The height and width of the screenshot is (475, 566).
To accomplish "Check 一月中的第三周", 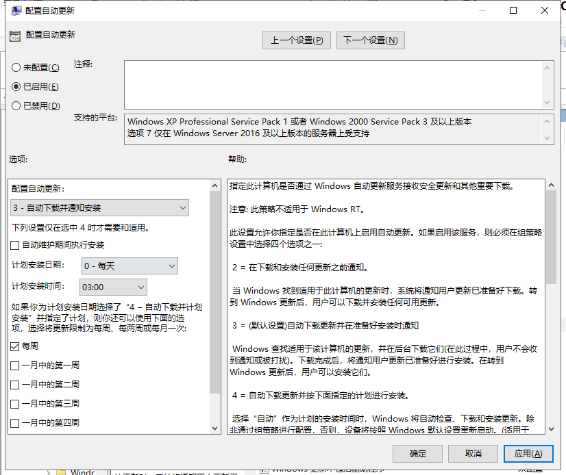I will [14, 404].
